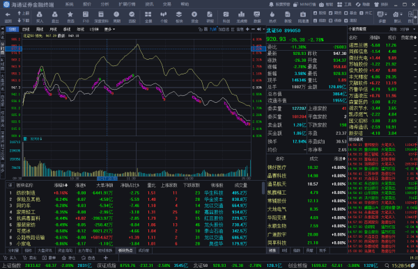The width and height of the screenshot is (418, 269).
Task: Open the 龙虎榜 bar chart icon
Action: [x=242, y=17]
